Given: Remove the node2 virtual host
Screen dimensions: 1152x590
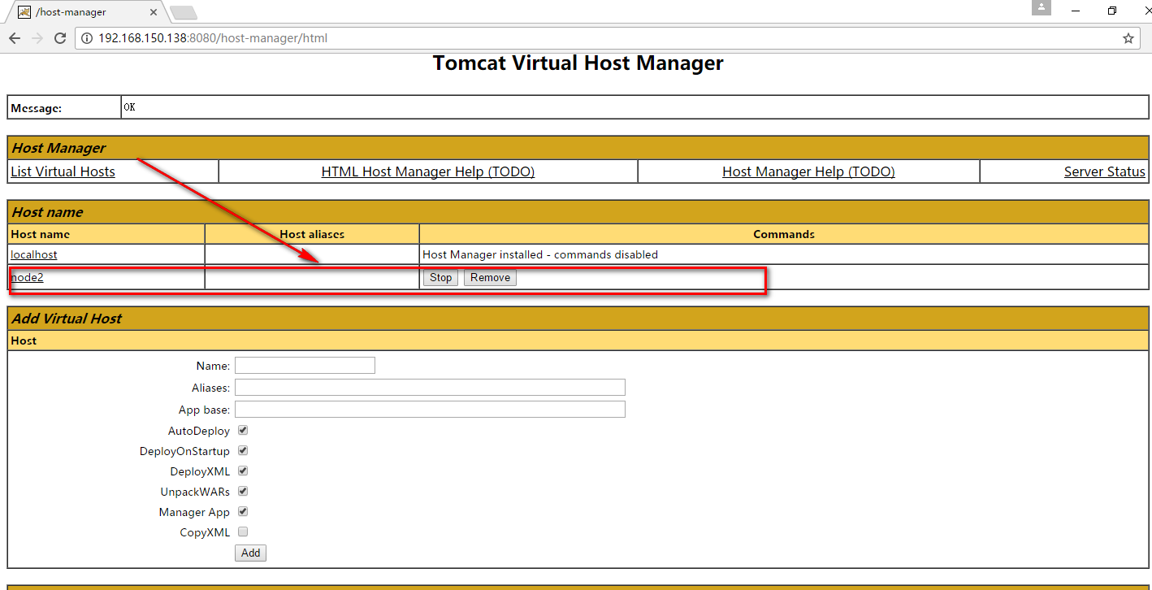Looking at the screenshot, I should (490, 277).
